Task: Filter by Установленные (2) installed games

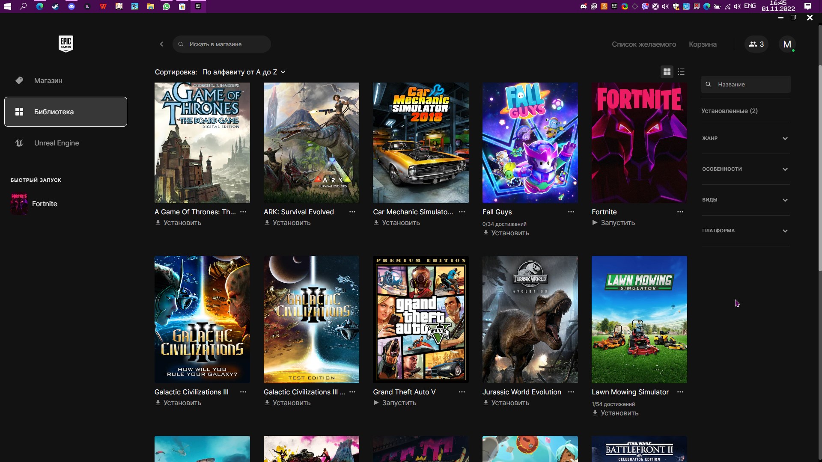Action: (729, 111)
